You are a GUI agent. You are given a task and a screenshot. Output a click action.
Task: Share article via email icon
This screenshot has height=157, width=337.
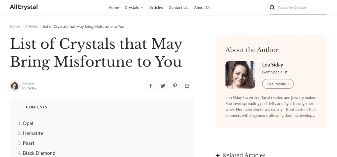point(187,86)
